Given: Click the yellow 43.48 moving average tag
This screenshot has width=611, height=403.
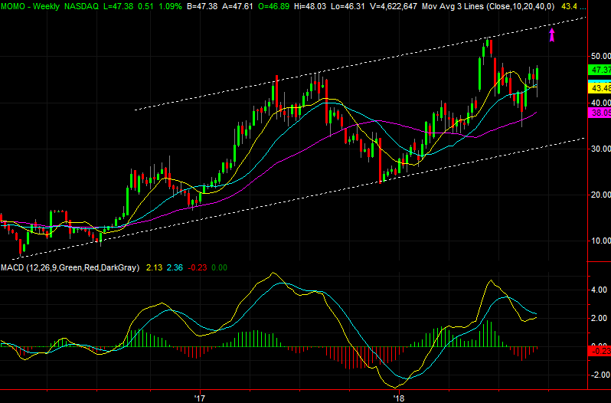Looking at the screenshot, I should pos(598,88).
